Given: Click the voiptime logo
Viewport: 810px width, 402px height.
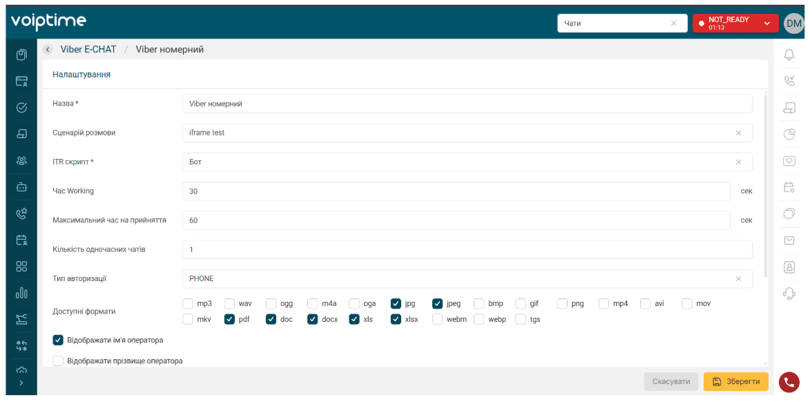Looking at the screenshot, I should click(x=48, y=21).
